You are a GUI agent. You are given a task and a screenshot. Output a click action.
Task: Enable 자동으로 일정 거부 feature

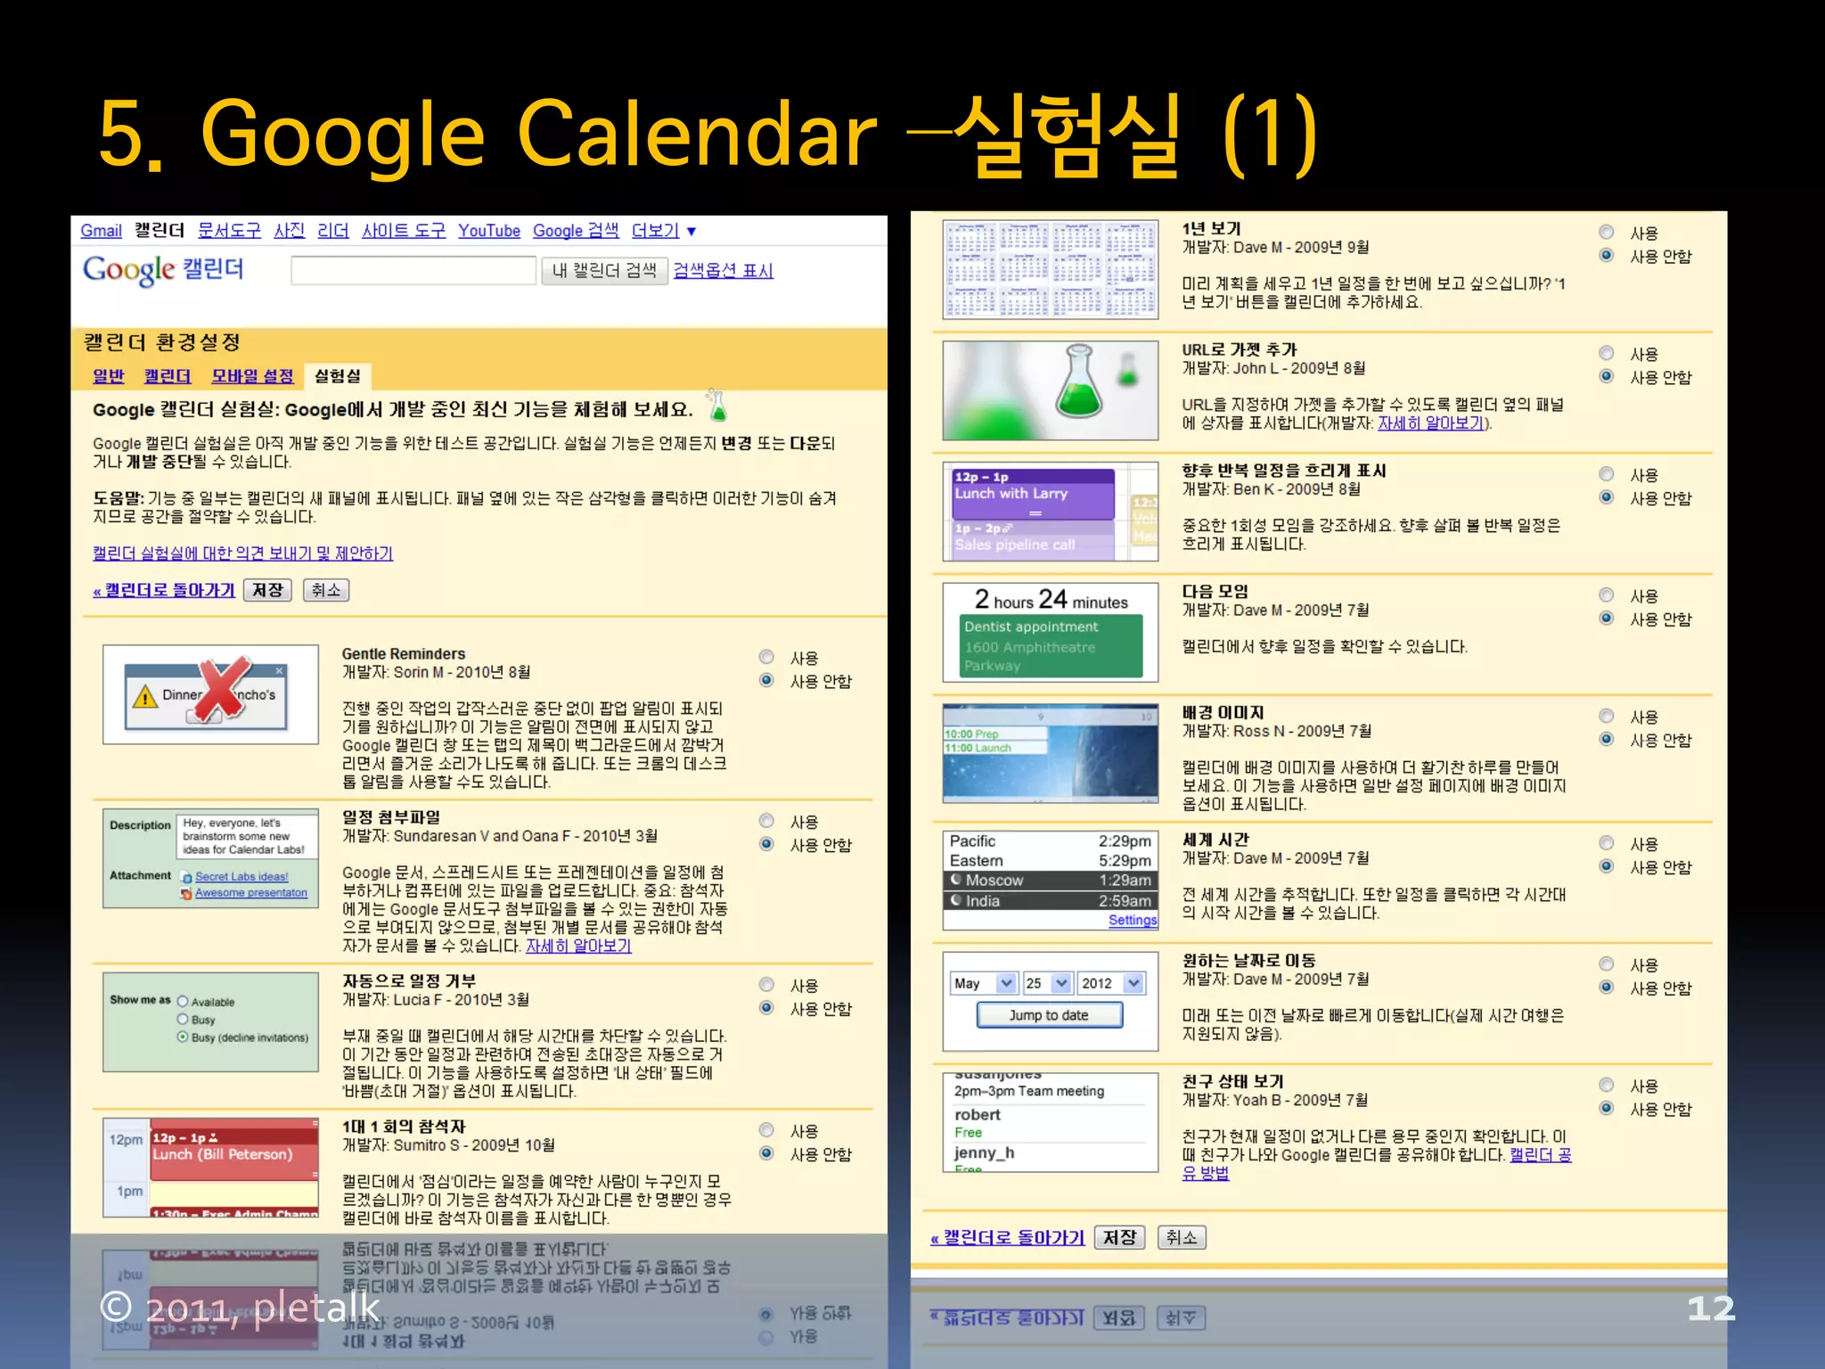766,985
